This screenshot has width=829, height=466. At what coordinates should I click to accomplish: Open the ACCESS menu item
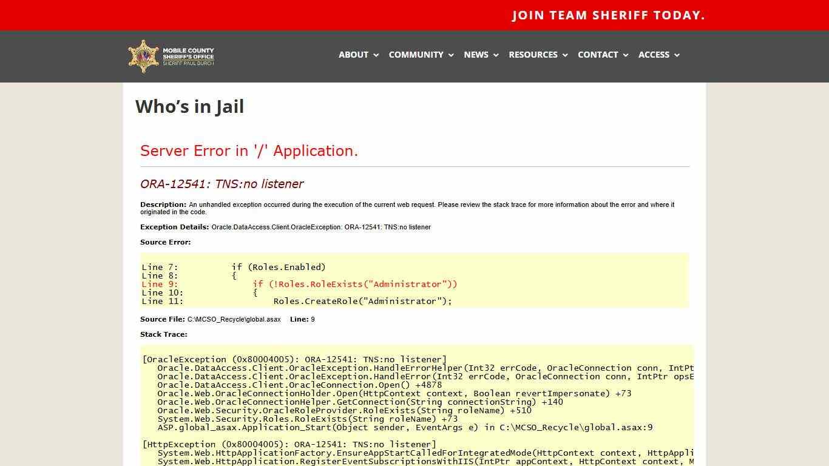(x=654, y=55)
